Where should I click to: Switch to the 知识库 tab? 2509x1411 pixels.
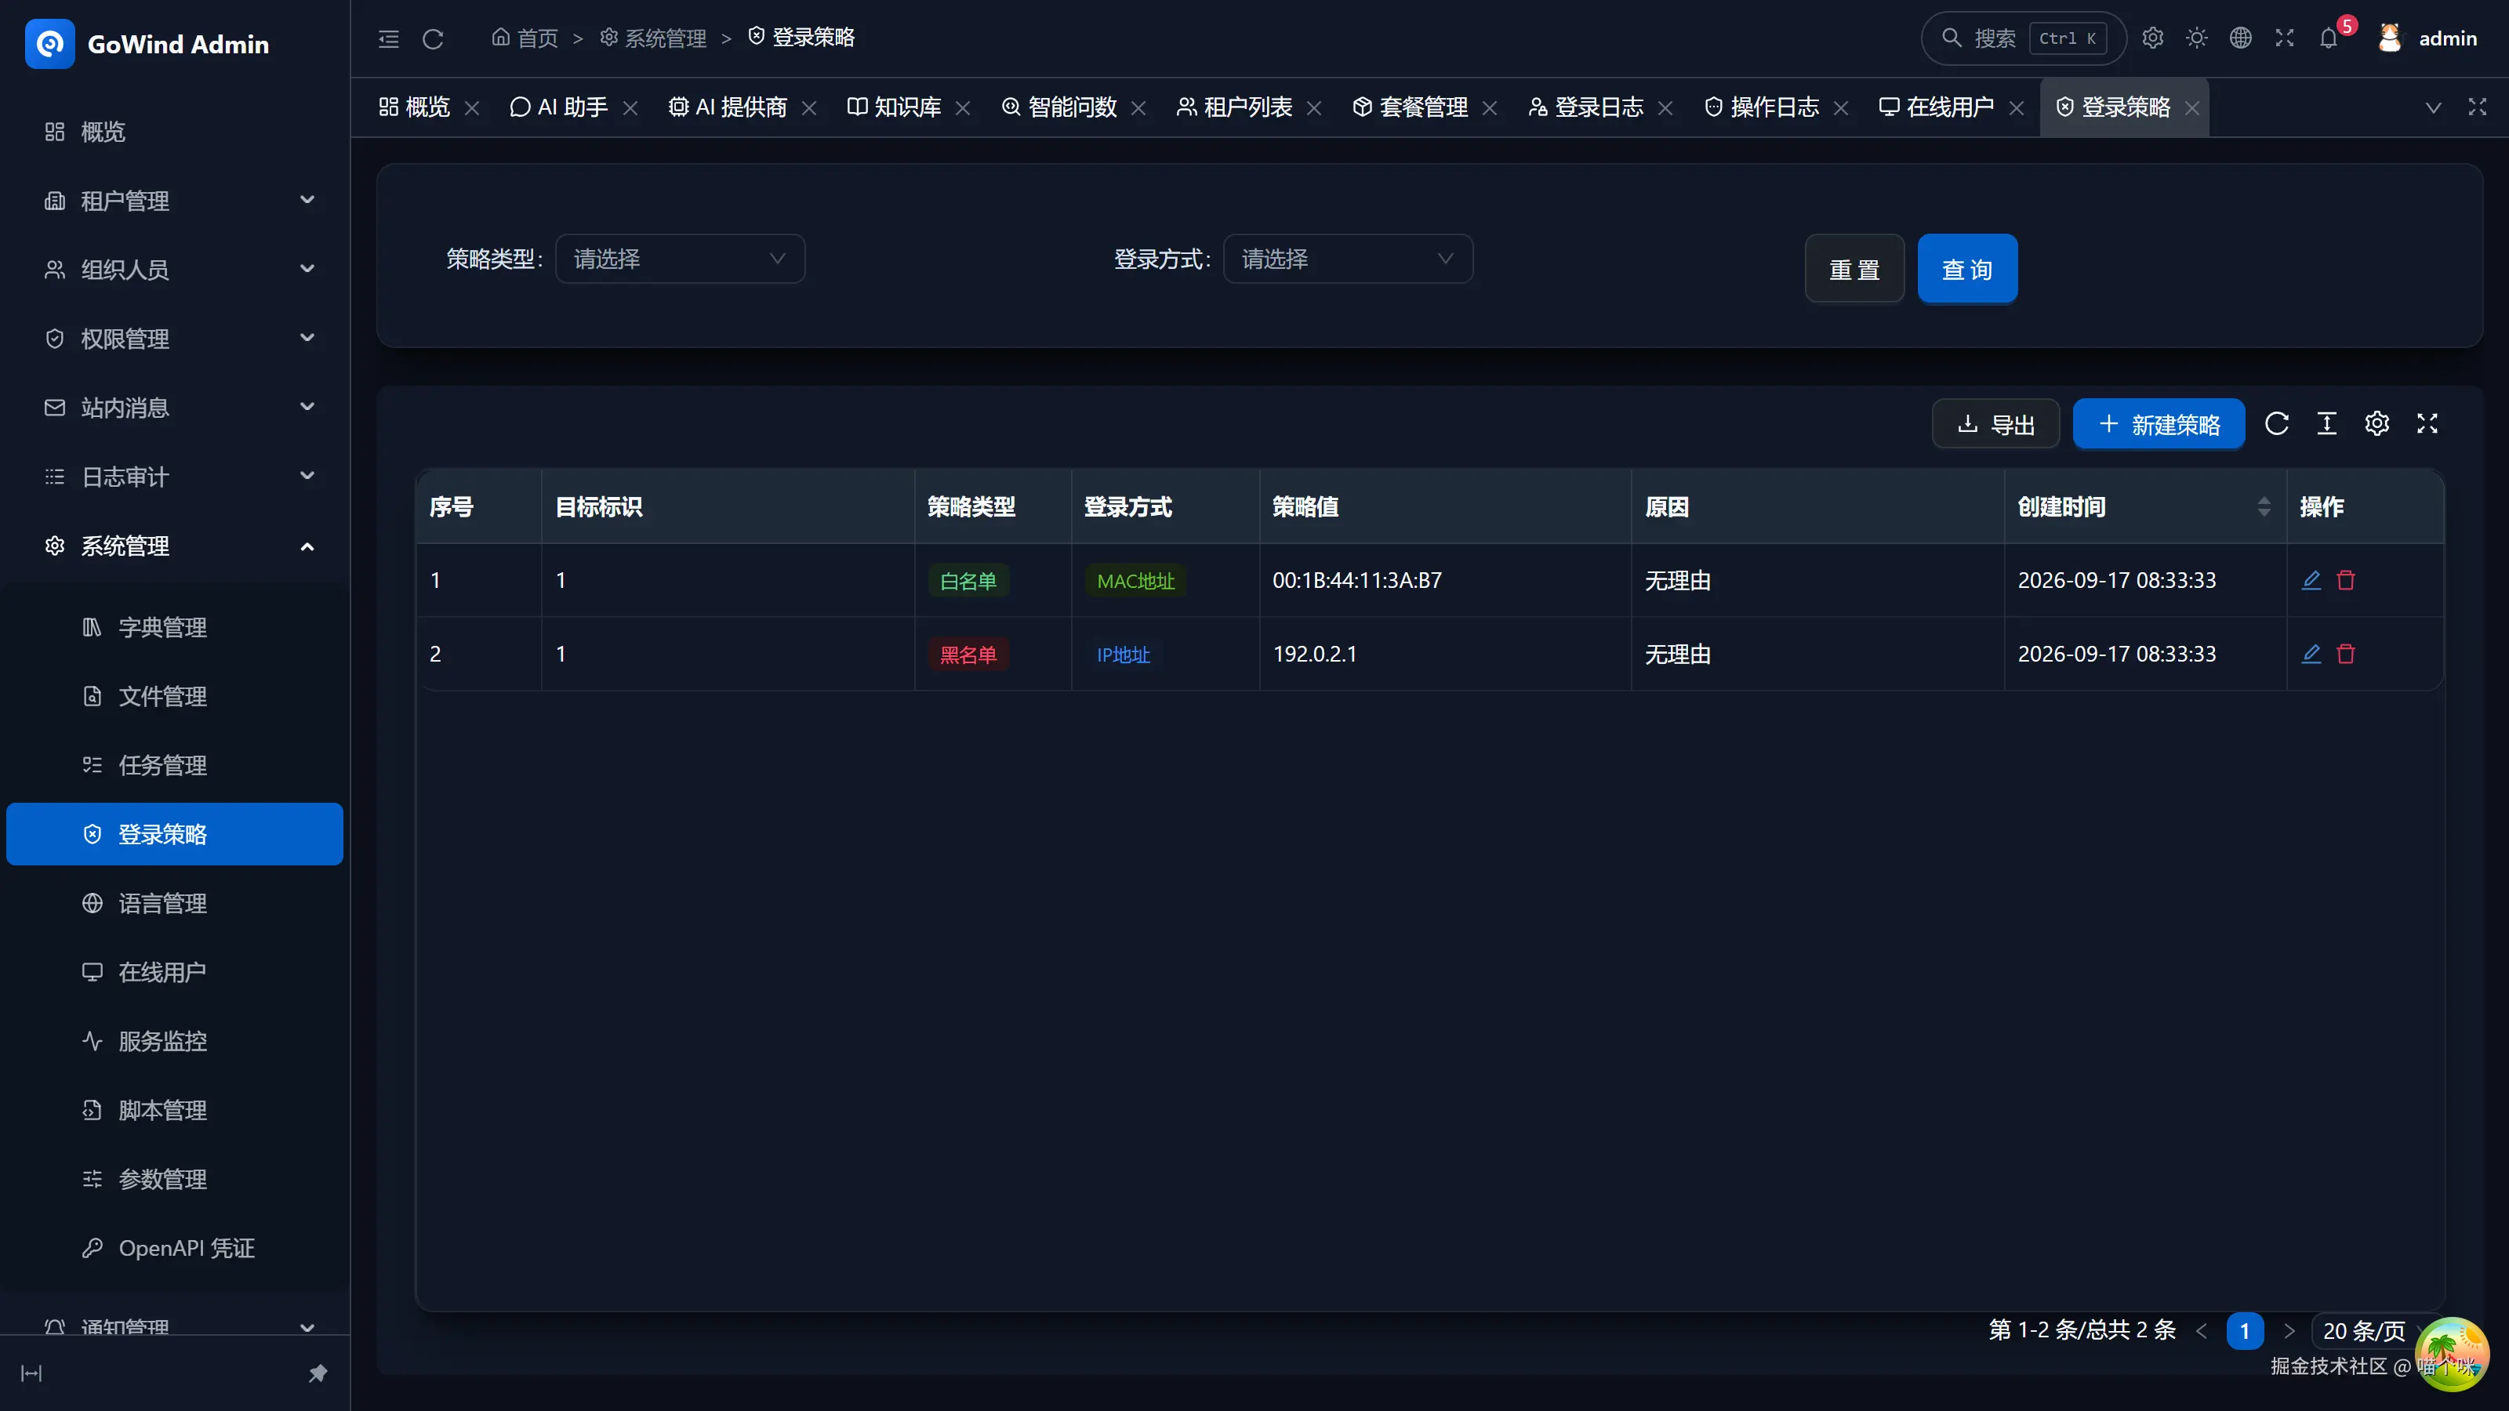[x=895, y=107]
